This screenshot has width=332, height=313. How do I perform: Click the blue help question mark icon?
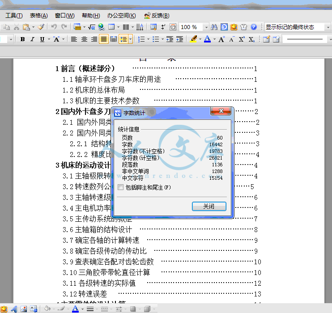pos(253,27)
